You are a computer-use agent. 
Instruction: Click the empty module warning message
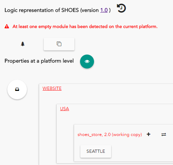[x=85, y=27]
